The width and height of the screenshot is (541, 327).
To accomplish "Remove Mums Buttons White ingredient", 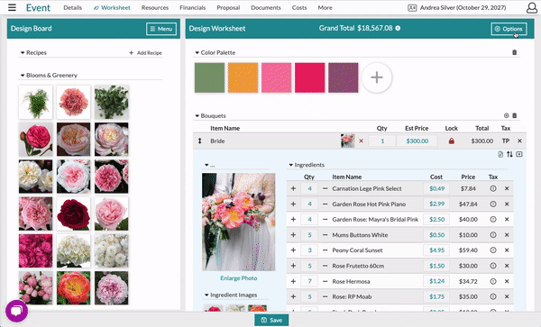I will pyautogui.click(x=507, y=235).
